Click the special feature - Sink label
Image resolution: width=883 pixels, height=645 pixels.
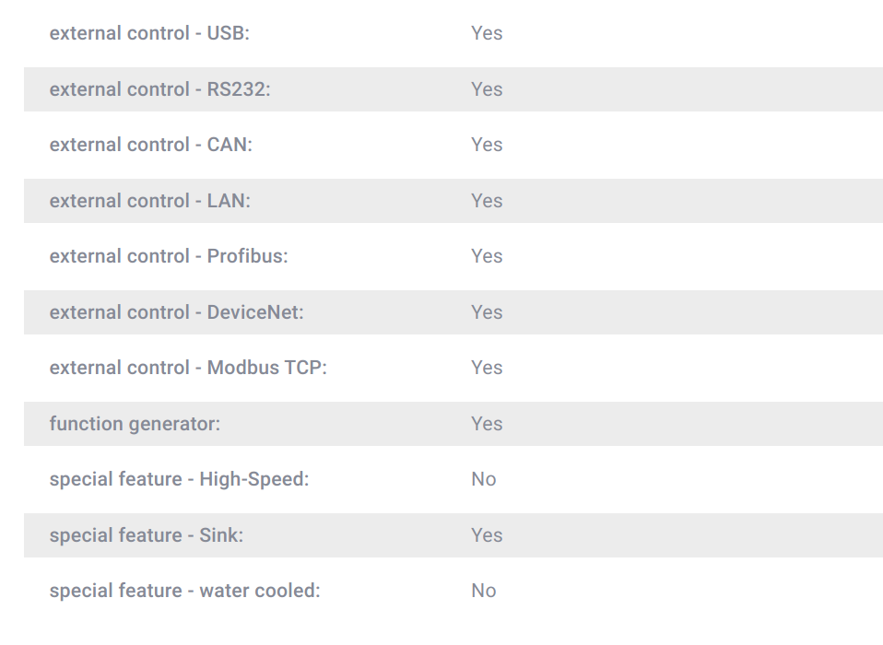[147, 535]
